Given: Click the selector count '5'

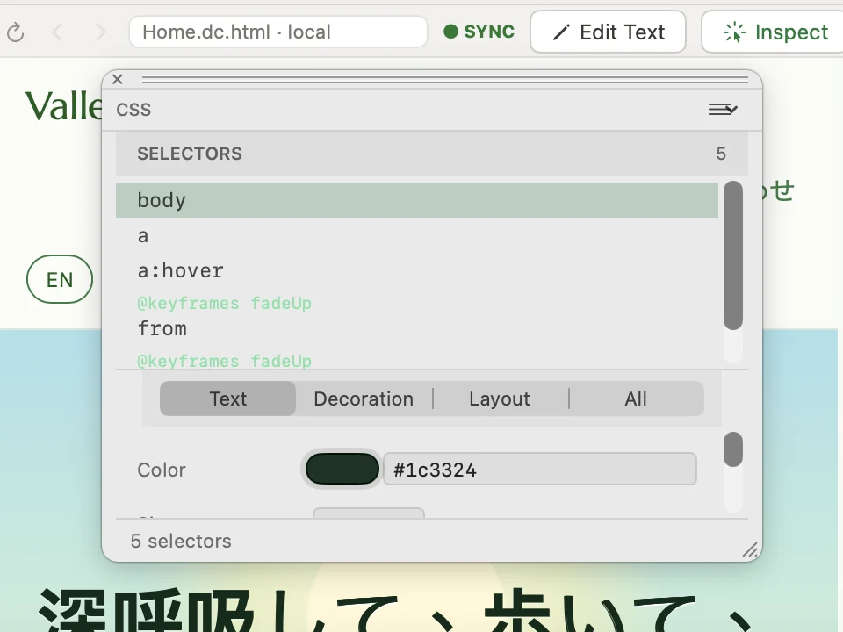Looking at the screenshot, I should [721, 154].
